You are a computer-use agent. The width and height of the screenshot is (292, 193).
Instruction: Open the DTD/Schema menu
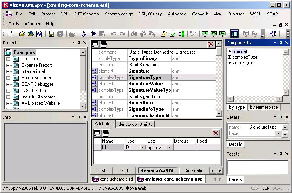pos(86,14)
